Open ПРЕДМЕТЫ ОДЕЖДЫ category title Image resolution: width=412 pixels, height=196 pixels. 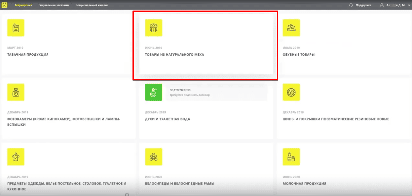point(67,186)
